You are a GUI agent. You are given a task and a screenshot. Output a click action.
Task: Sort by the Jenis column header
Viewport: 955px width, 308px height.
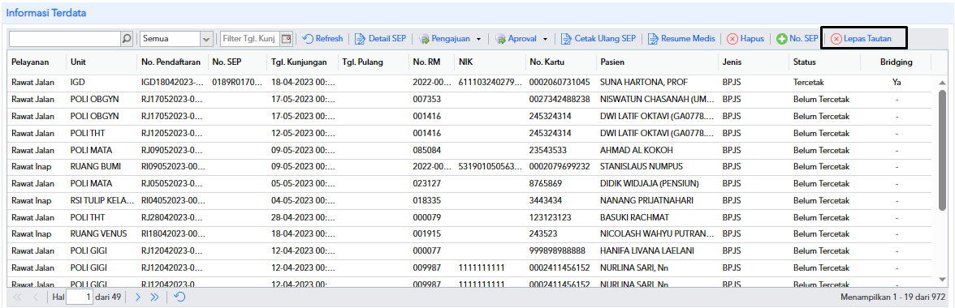point(753,62)
